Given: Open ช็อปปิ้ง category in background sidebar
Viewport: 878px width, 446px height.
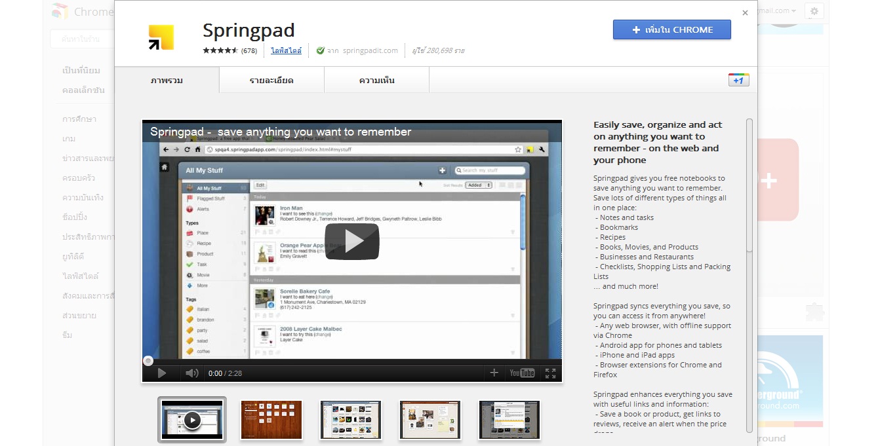Looking at the screenshot, I should [x=75, y=217].
